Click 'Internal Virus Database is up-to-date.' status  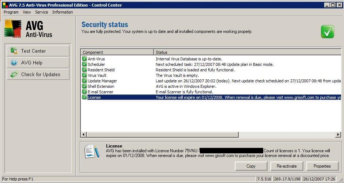(x=189, y=59)
